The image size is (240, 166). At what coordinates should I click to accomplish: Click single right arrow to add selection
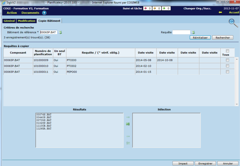[128, 117]
